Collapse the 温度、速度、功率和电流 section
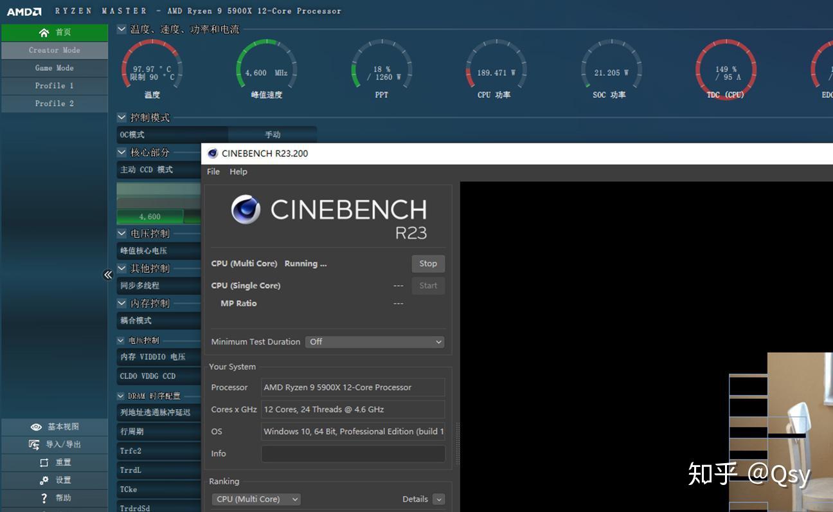Image resolution: width=833 pixels, height=512 pixels. pos(121,29)
